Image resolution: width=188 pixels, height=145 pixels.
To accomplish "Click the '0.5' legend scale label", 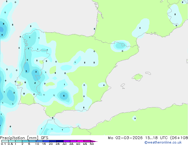I will pos(10,144).
